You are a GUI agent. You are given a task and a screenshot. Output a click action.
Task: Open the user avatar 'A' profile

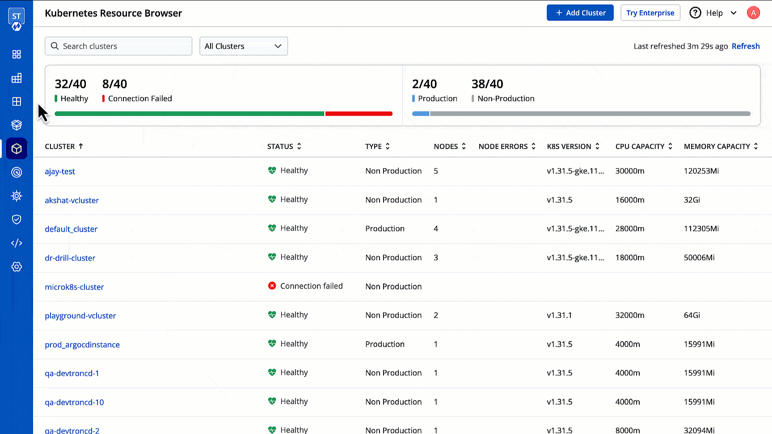click(753, 13)
